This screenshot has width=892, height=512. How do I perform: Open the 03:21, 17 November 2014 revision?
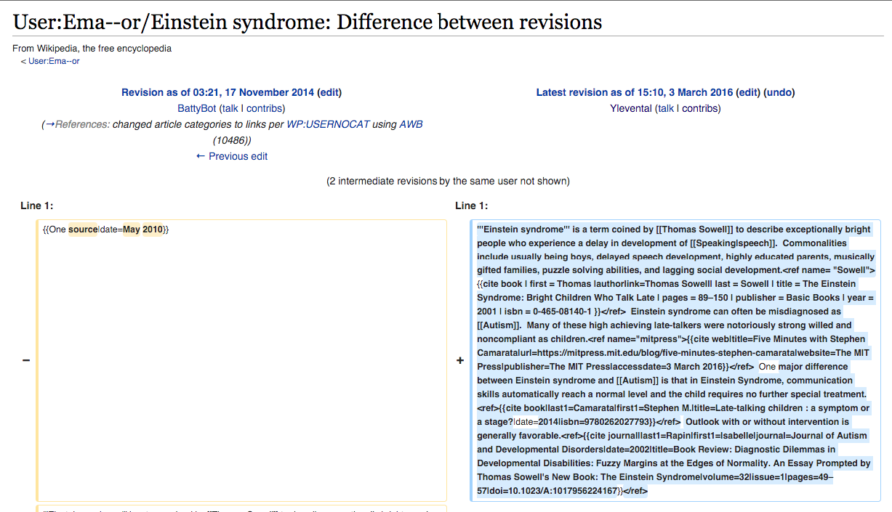[x=218, y=92]
